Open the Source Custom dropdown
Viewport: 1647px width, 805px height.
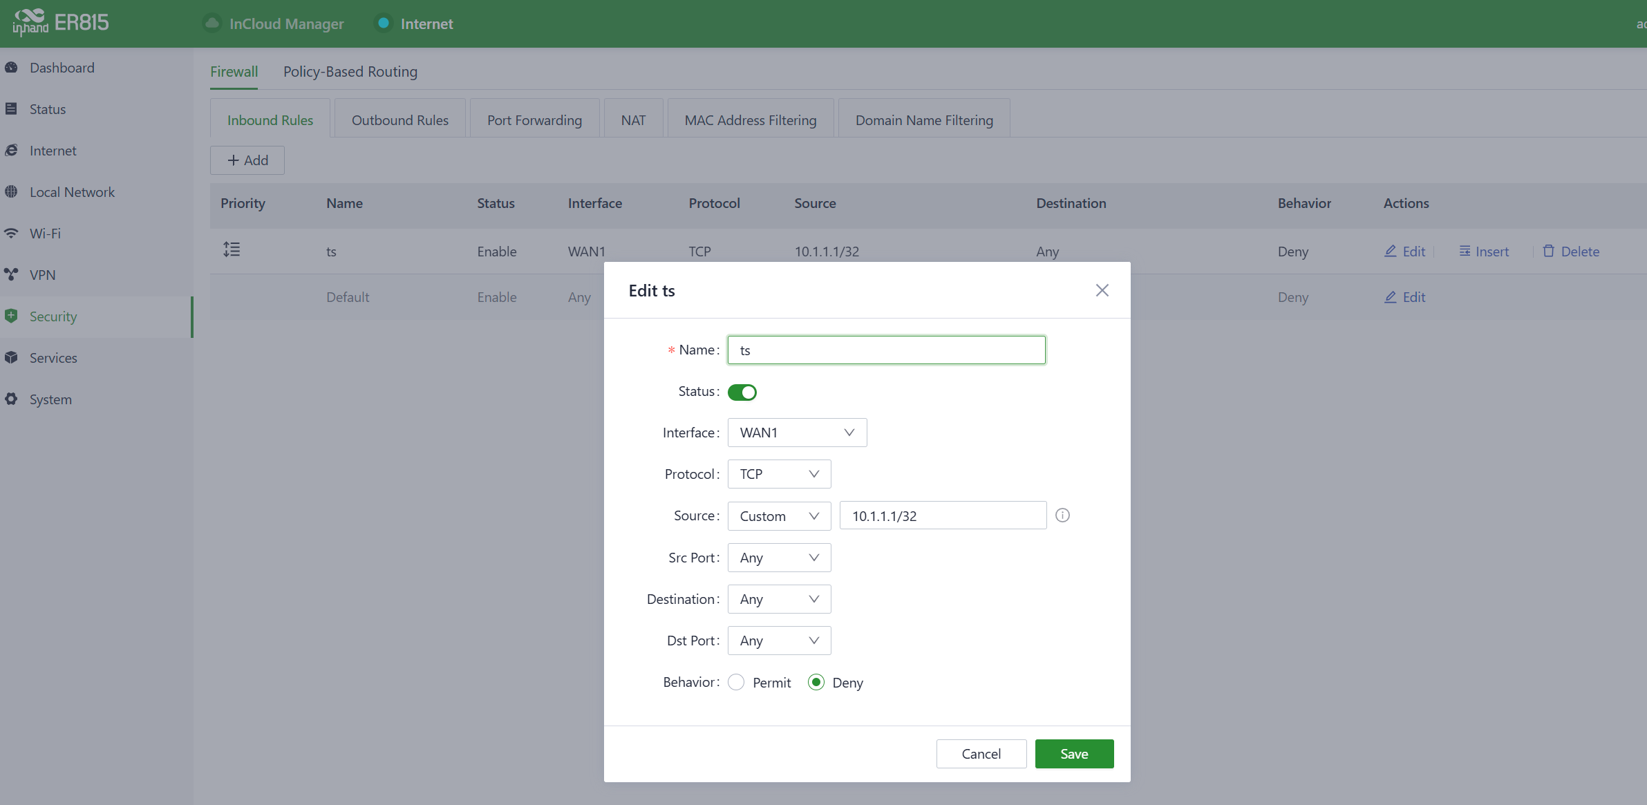(x=779, y=516)
